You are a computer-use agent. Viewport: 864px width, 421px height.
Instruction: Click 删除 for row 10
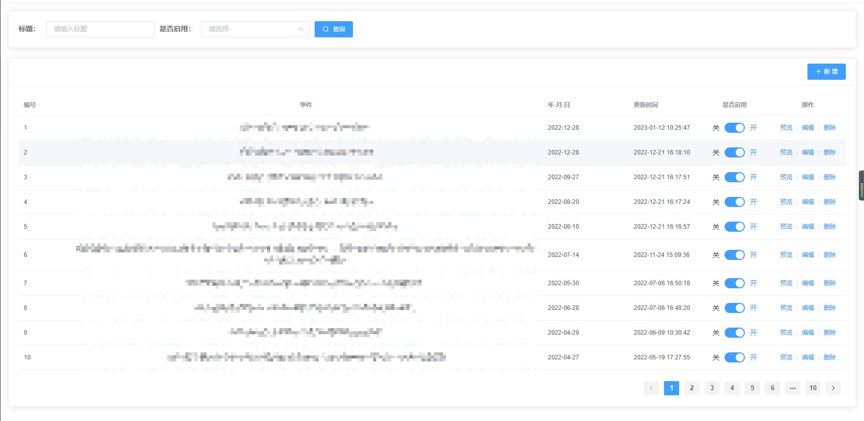coord(830,357)
